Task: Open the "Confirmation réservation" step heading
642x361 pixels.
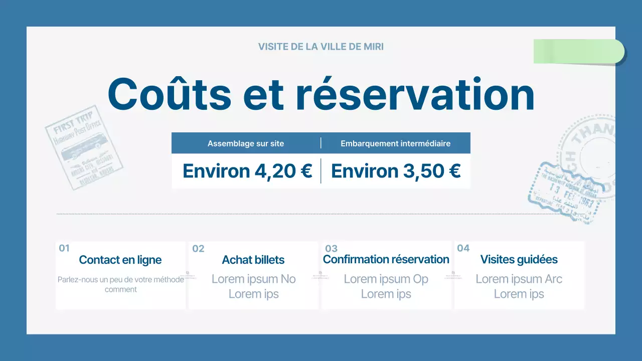Action: click(x=386, y=259)
